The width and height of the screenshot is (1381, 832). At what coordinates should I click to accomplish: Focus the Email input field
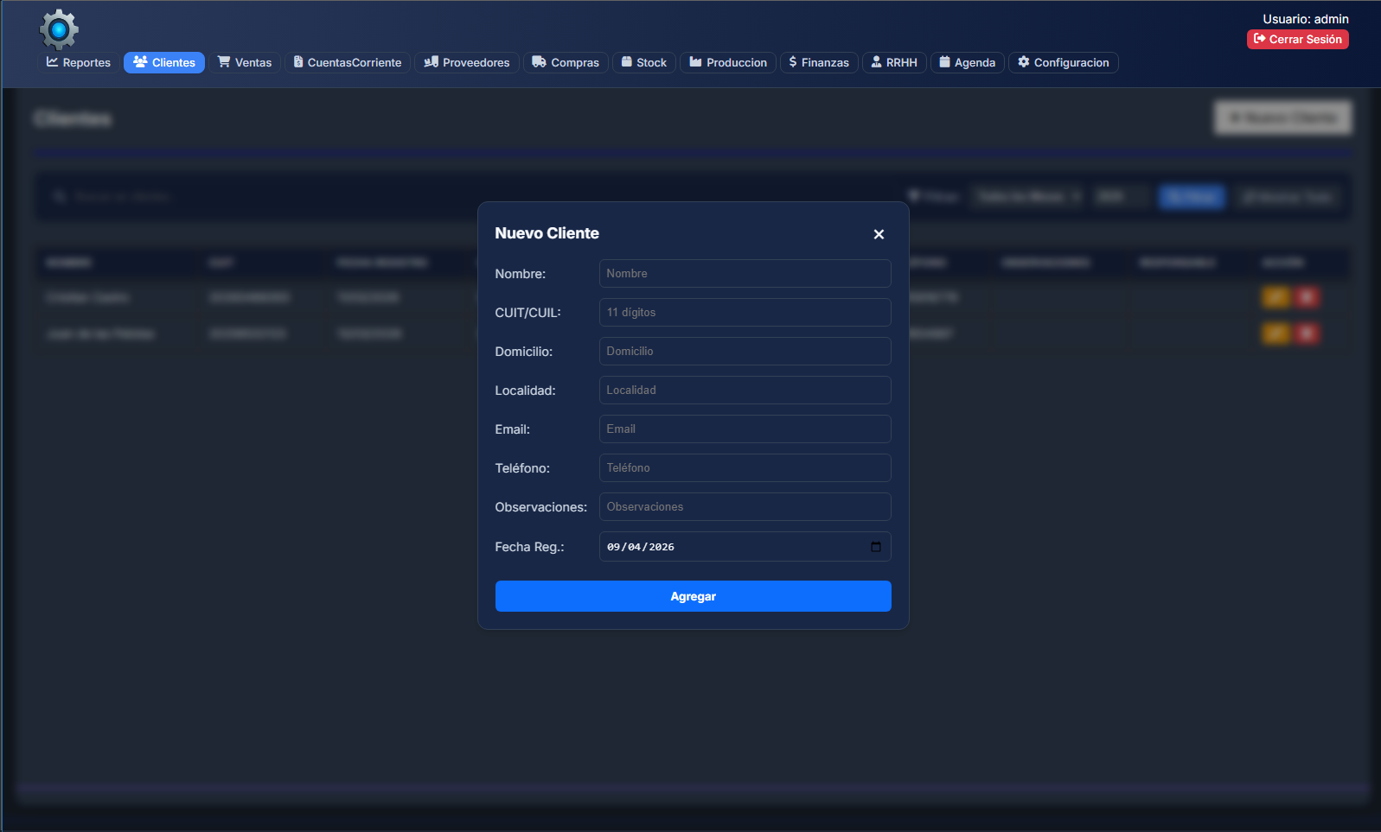(x=745, y=429)
